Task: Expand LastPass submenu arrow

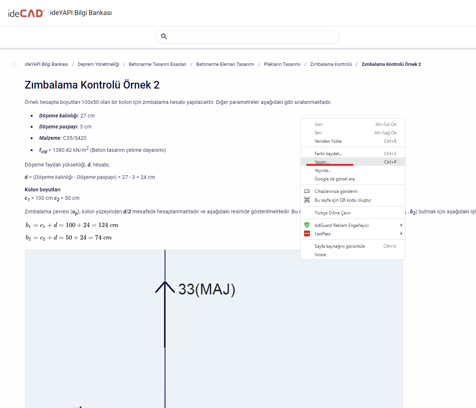Action: pyautogui.click(x=401, y=233)
